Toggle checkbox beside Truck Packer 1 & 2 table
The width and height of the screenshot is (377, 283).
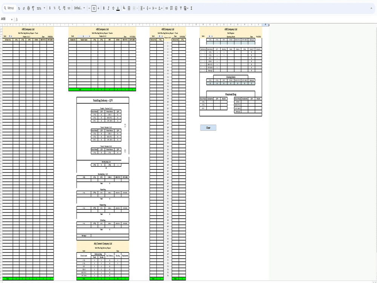[x=125, y=126]
